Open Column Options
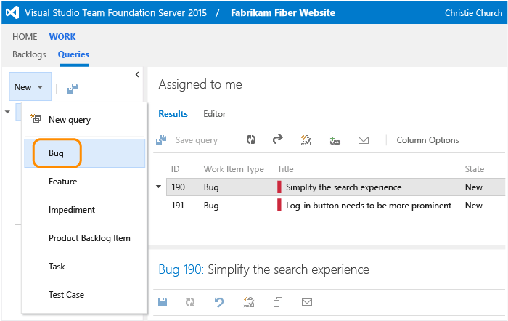The image size is (508, 321). pos(427,139)
